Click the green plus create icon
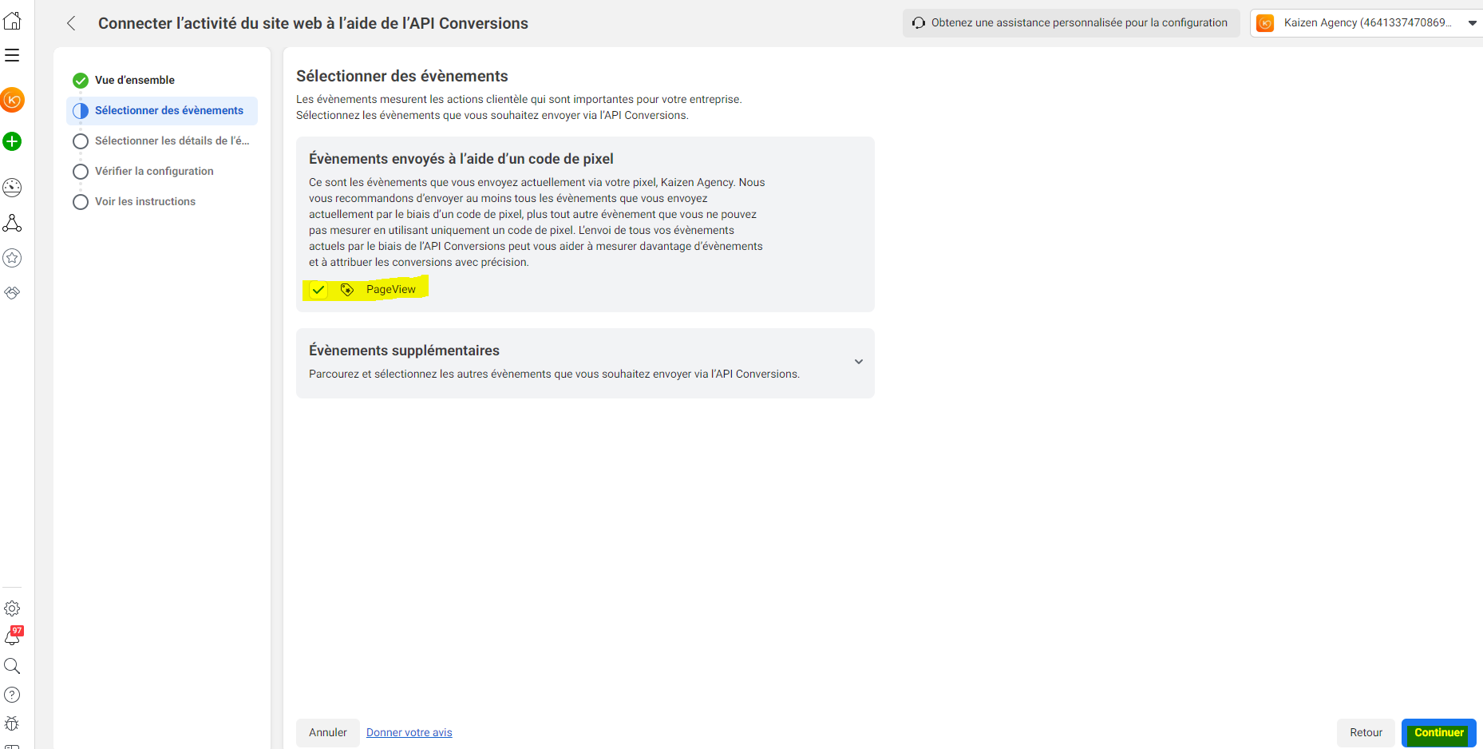The height and width of the screenshot is (749, 1483). tap(12, 141)
